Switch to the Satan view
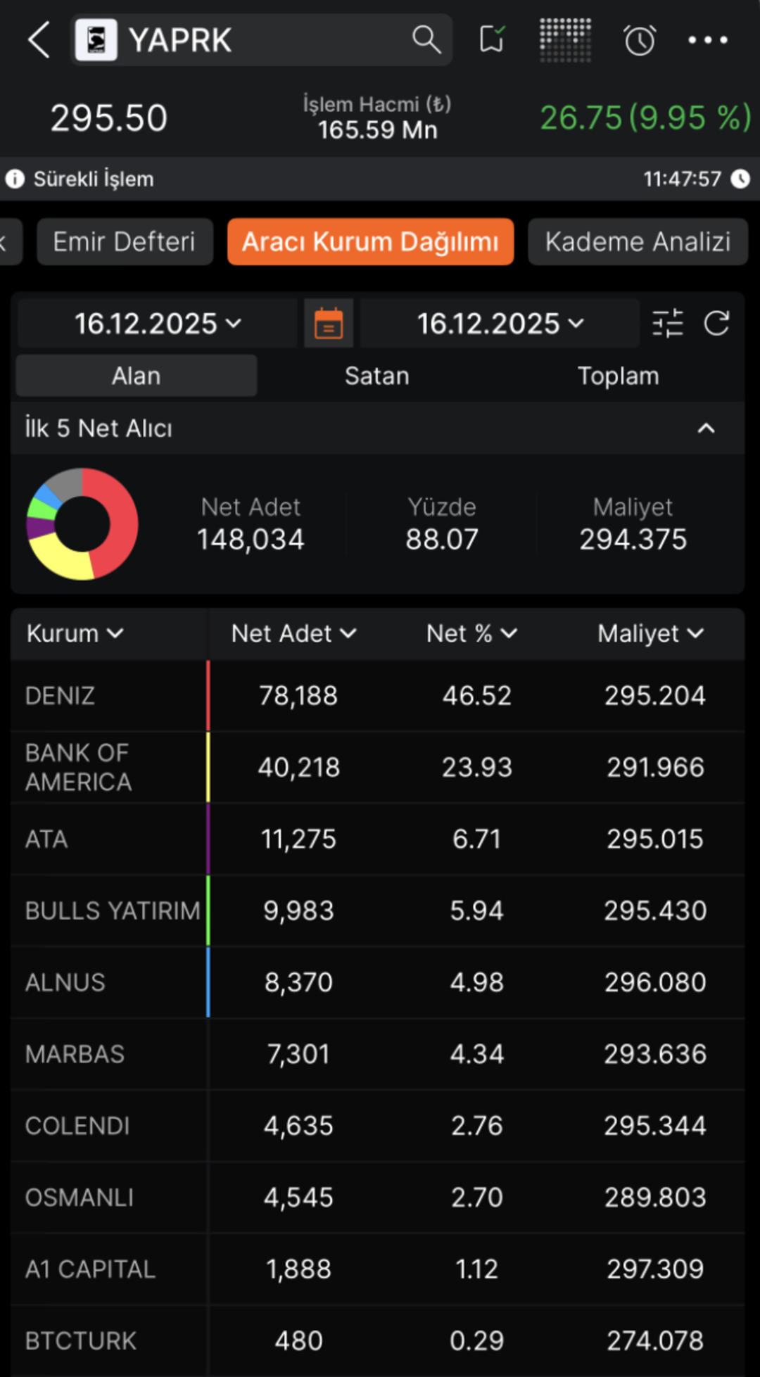760x1377 pixels. tap(377, 376)
